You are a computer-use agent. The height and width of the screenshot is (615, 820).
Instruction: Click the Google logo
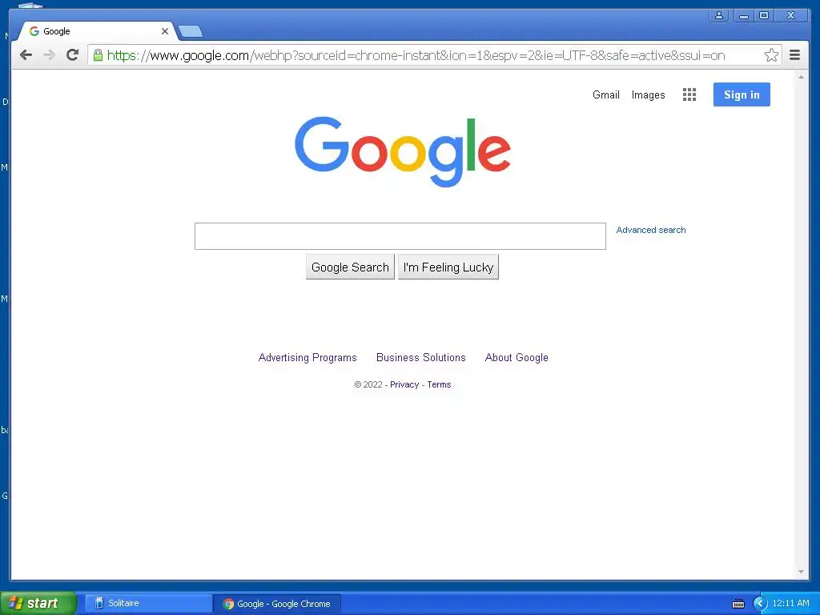pos(403,151)
